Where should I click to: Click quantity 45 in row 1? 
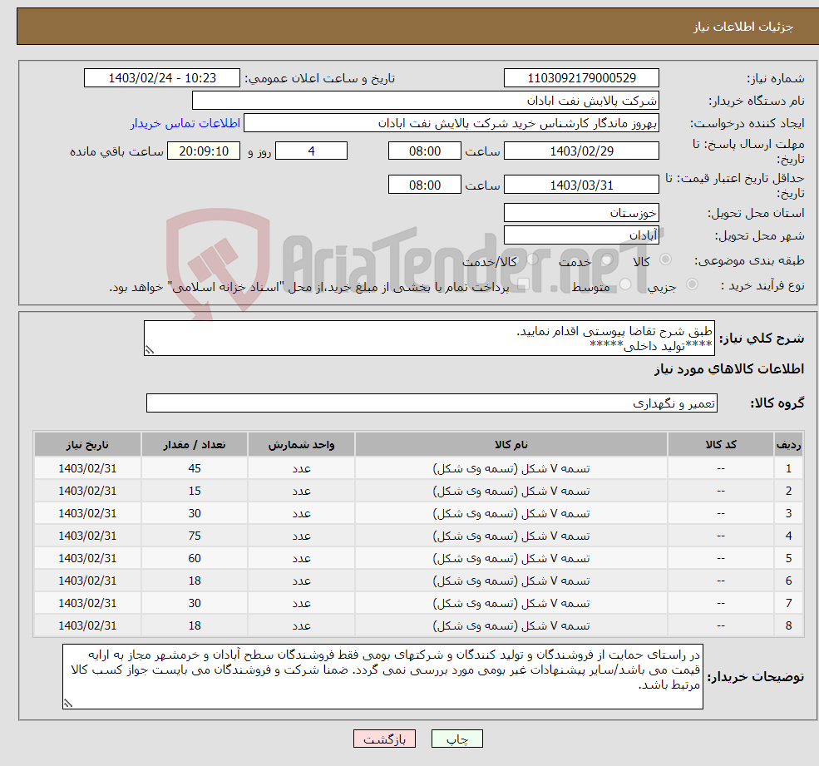coord(195,469)
